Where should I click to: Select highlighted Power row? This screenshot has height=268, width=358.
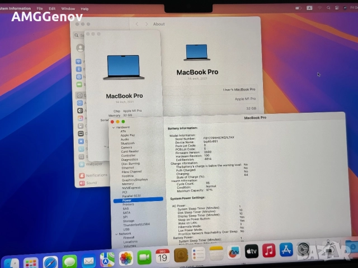(138, 200)
